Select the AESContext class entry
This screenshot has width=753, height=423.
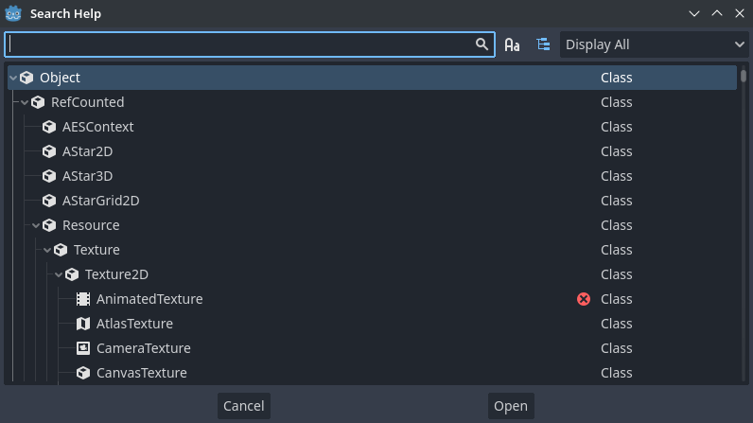(x=97, y=127)
